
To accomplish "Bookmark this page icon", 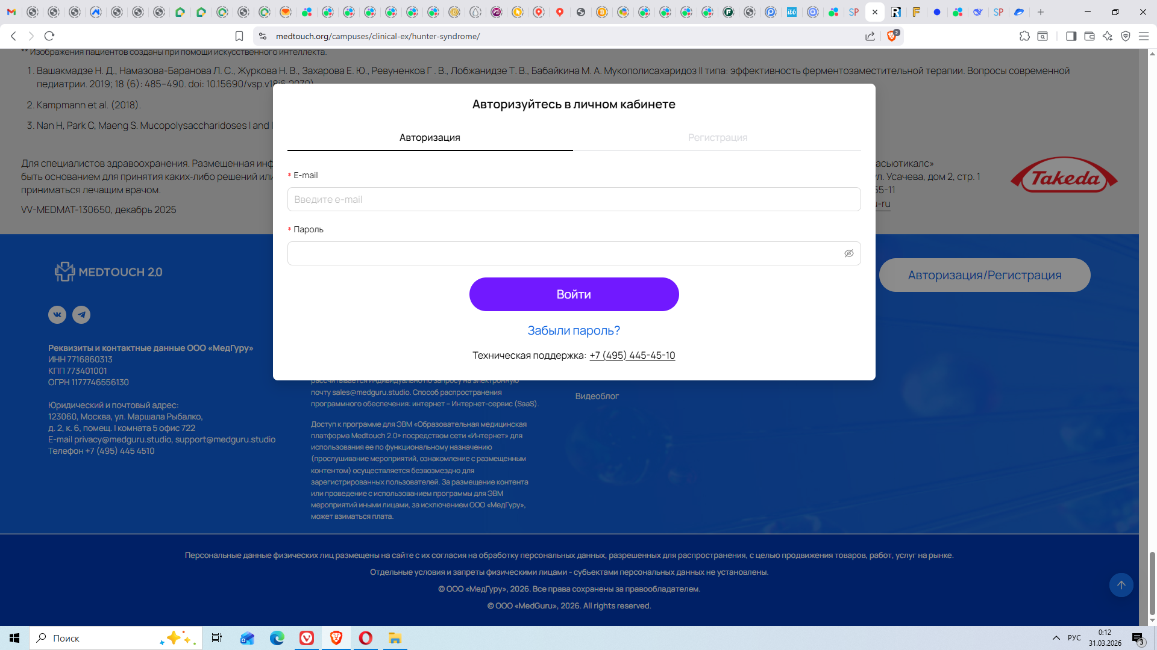I will click(239, 36).
